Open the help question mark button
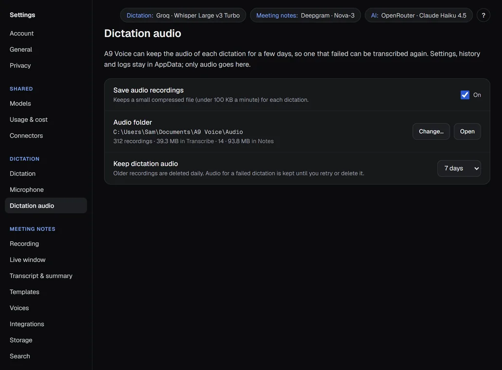This screenshot has height=370, width=502. pyautogui.click(x=483, y=15)
